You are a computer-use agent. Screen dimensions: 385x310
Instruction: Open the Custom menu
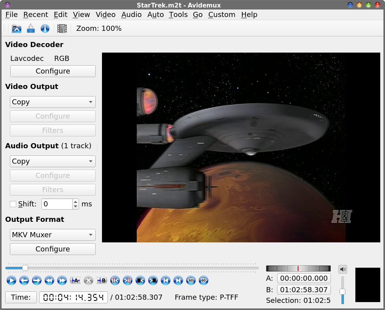222,15
